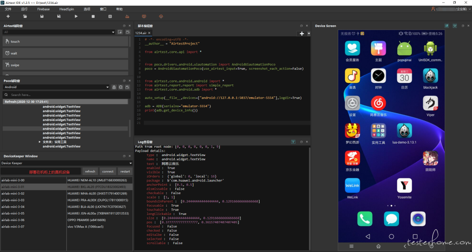This screenshot has width=472, height=252.
Task: Click the Open folder icon in toolbar
Action: click(x=25, y=17)
